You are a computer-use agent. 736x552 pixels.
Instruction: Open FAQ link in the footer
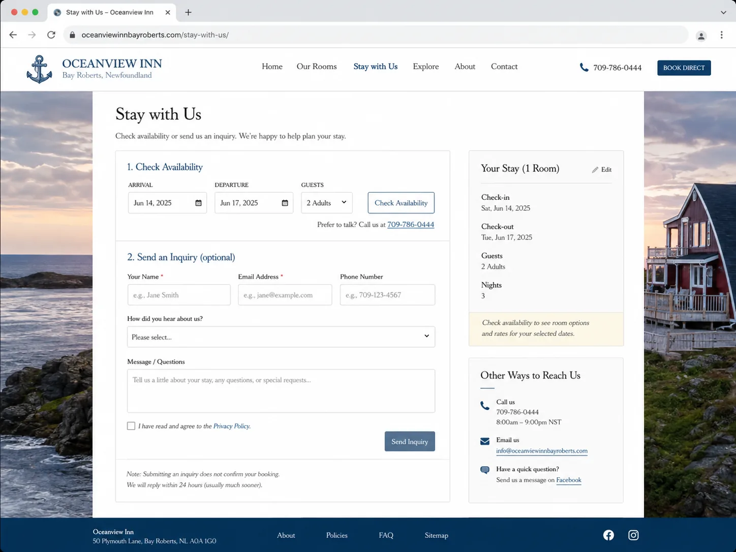(x=386, y=535)
